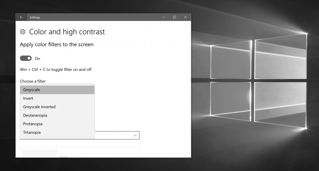
Task: Click the 'Color and high contrast' heading
Action: (x=67, y=32)
